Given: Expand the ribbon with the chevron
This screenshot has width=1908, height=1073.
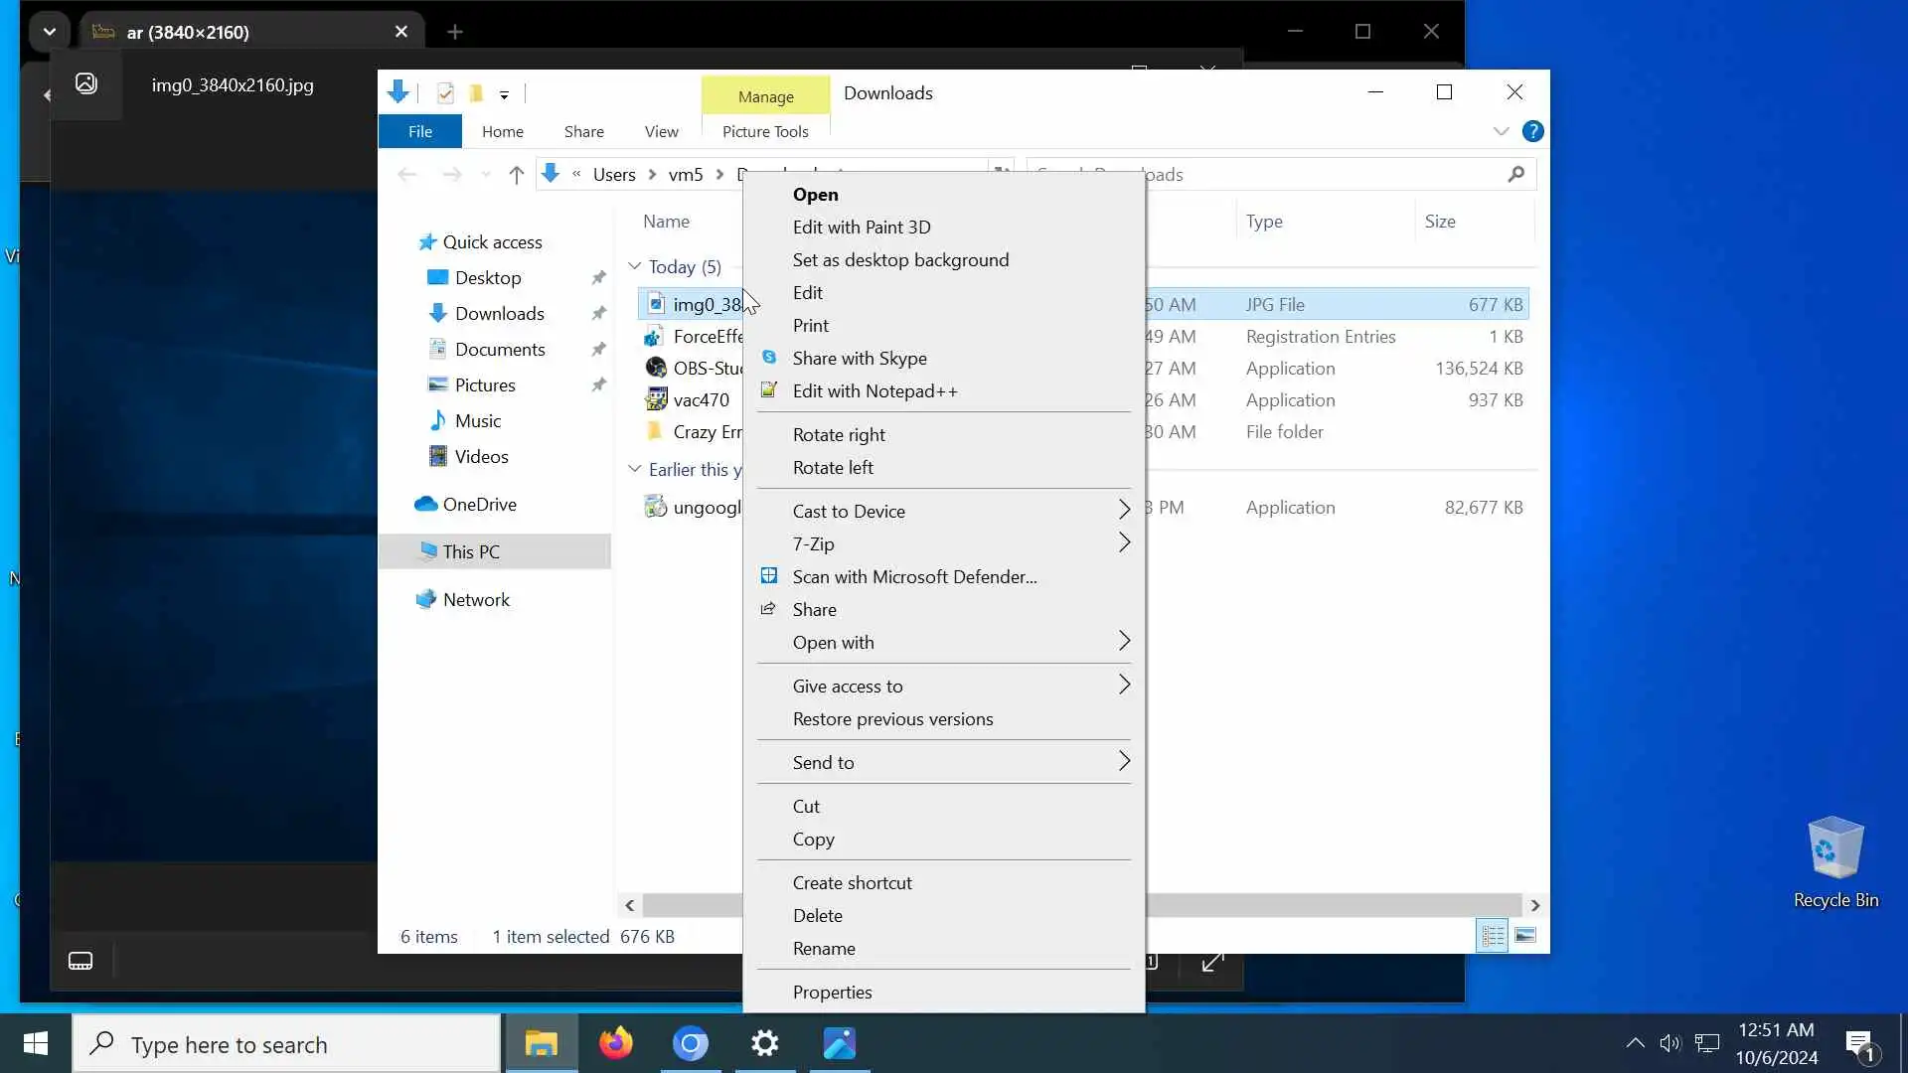Looking at the screenshot, I should coord(1501,131).
